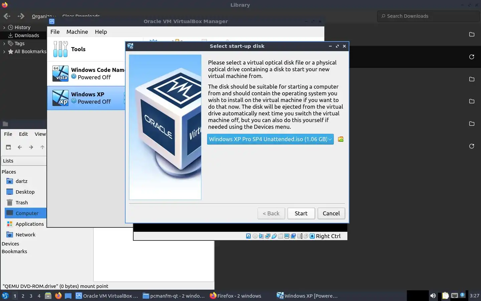The image size is (481, 301).
Task: Switch to the Windows XP [Powered taskbar item
Action: coord(307,296)
